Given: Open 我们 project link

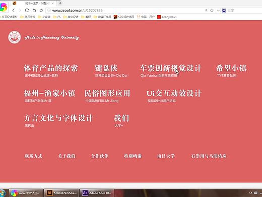Looking at the screenshot, I should click(x=121, y=118).
